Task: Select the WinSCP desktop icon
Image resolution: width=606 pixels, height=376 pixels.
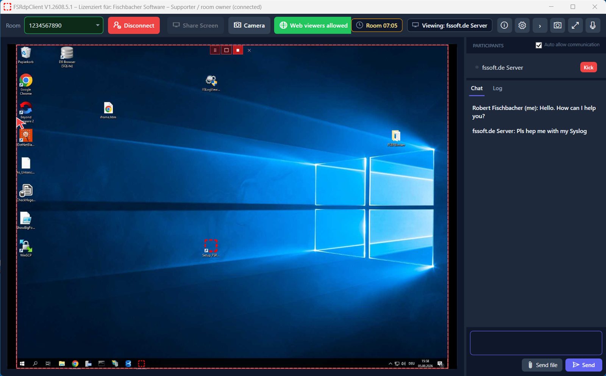Action: tap(26, 249)
